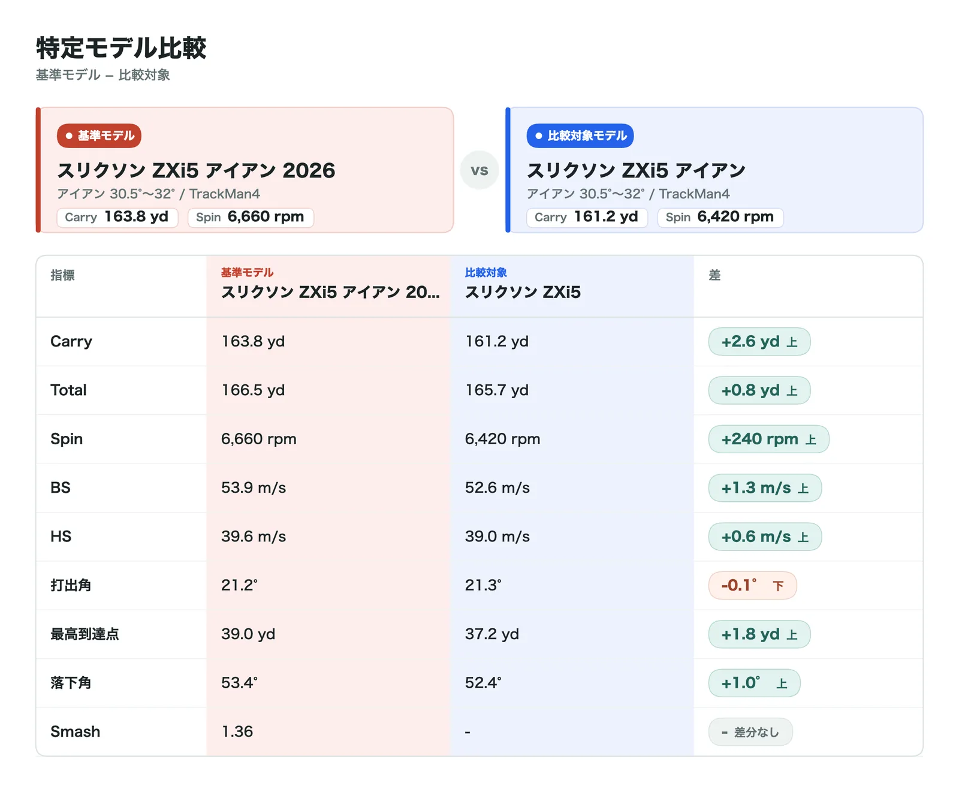959x792 pixels.
Task: Click the blue 比較対象モデル badge
Action: 580,135
